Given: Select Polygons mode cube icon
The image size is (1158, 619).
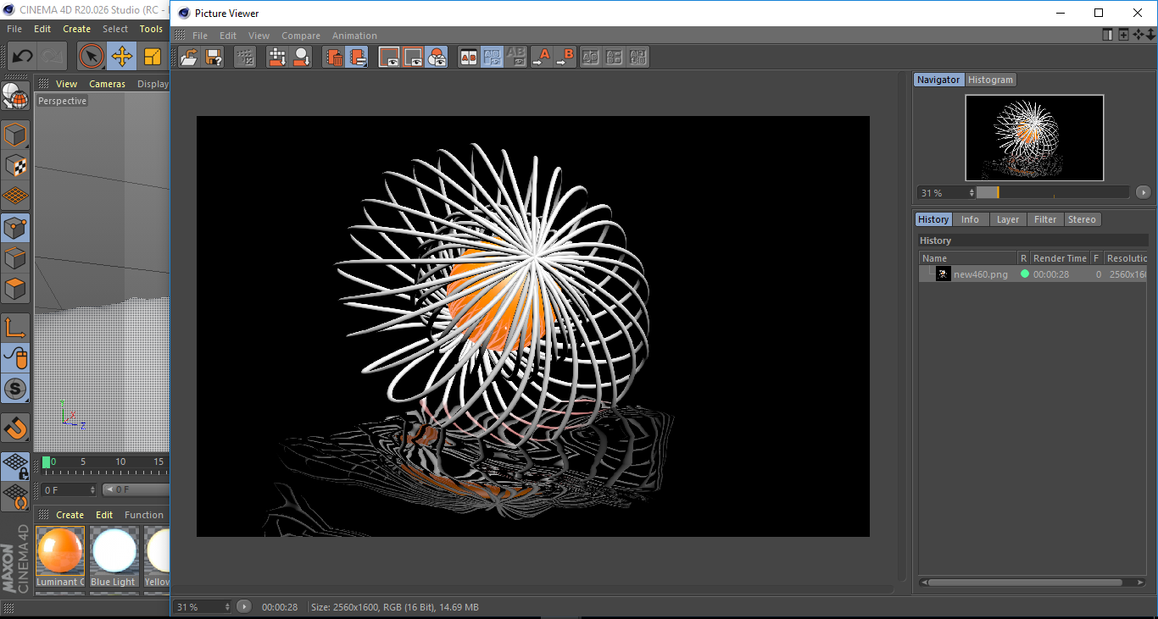Looking at the screenshot, I should pyautogui.click(x=15, y=289).
